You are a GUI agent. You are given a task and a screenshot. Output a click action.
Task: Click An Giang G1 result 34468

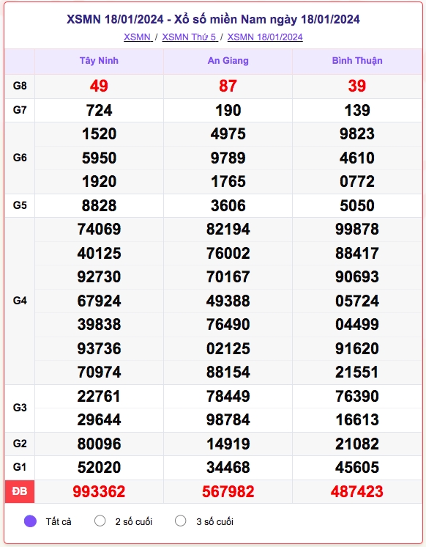point(228,468)
